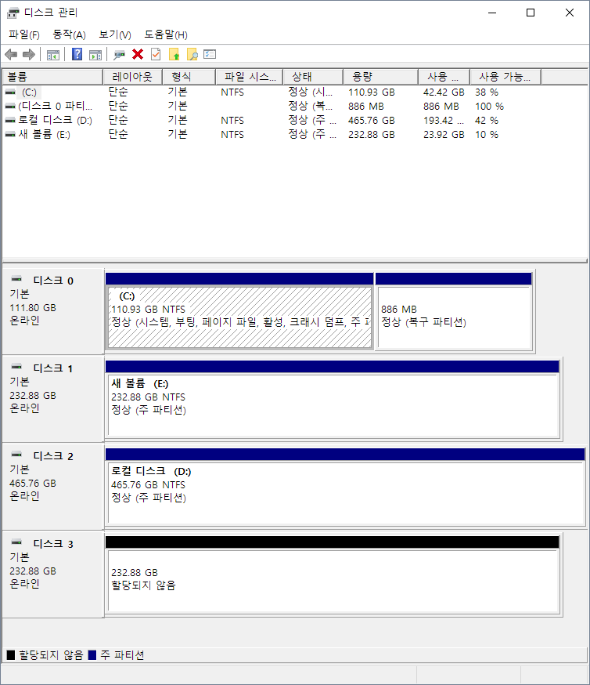This screenshot has height=685, width=590.
Task: Click the Forward arrow in toolbar
Action: 29,54
